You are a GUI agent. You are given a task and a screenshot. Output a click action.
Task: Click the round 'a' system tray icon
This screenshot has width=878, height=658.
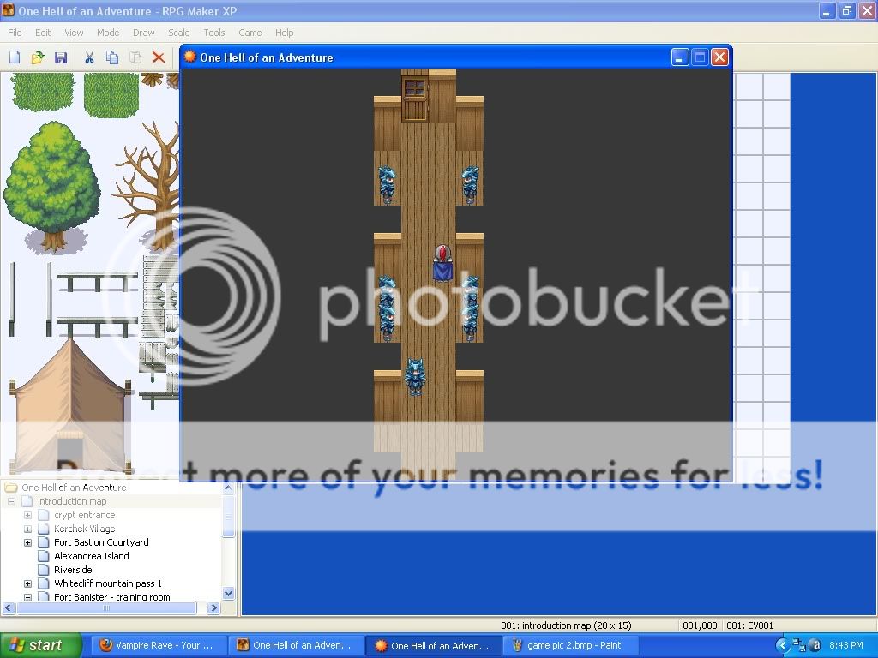point(815,646)
